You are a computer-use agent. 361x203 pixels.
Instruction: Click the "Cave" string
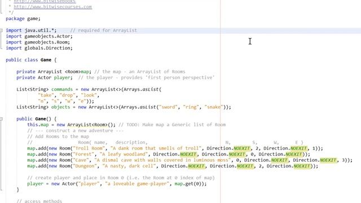pos(81,160)
